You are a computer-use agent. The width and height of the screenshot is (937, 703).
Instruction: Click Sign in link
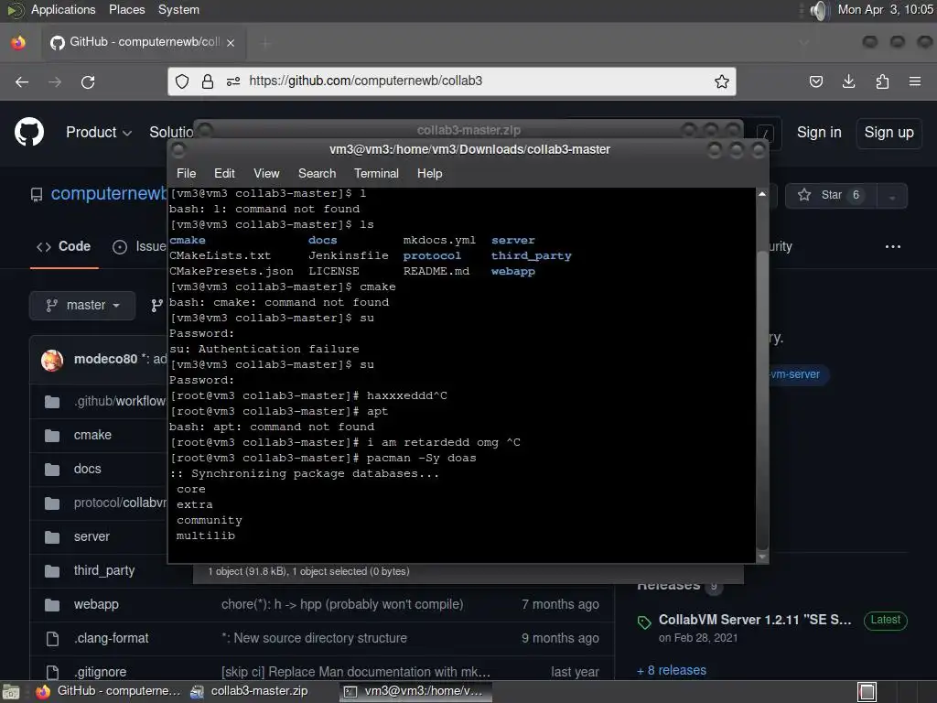(819, 132)
